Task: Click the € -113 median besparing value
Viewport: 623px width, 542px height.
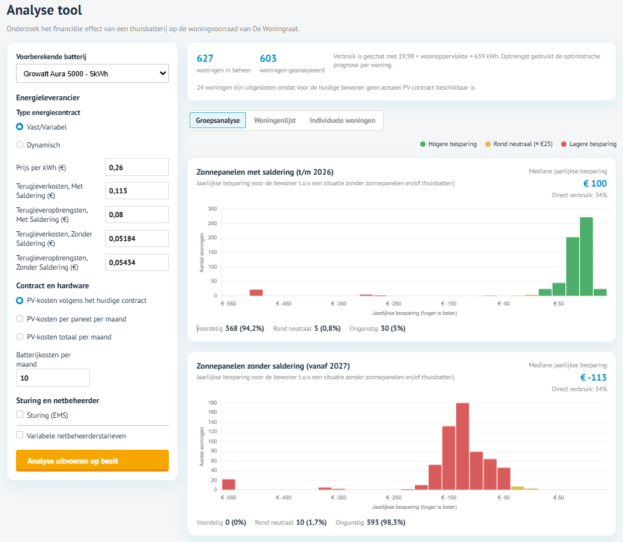Action: [x=593, y=377]
